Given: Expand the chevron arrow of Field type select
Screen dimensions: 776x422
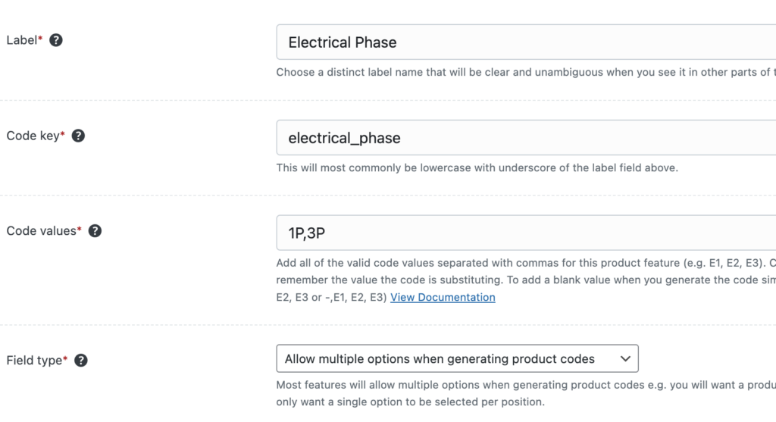Looking at the screenshot, I should click(x=625, y=359).
